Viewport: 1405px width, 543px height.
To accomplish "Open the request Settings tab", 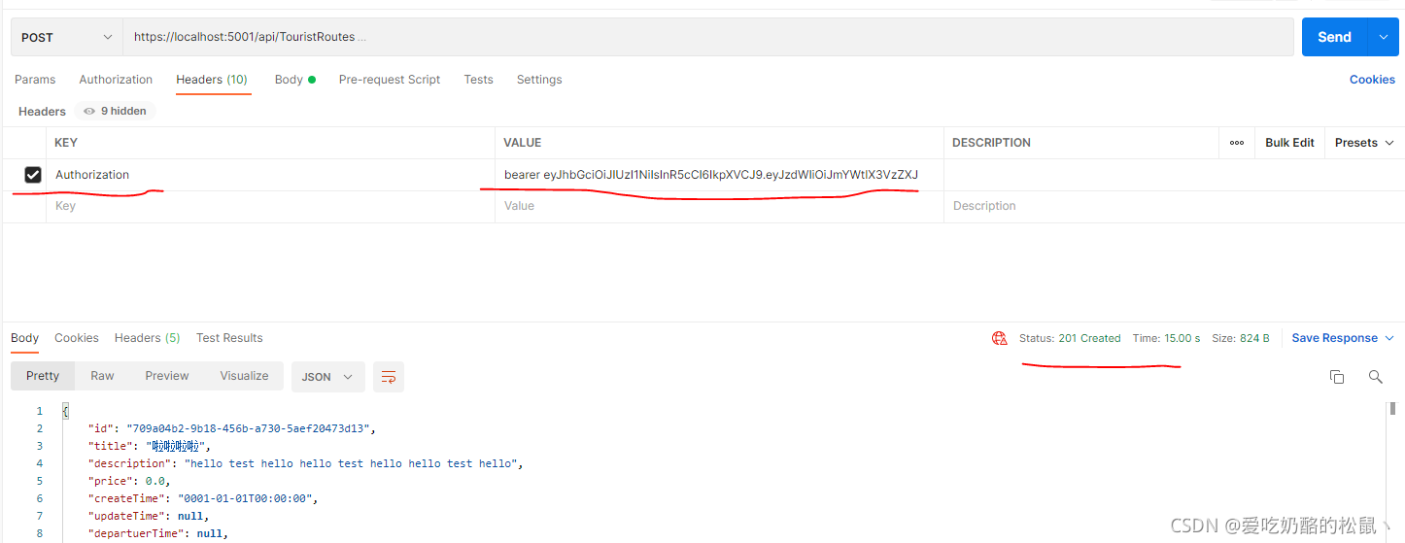I will [539, 80].
